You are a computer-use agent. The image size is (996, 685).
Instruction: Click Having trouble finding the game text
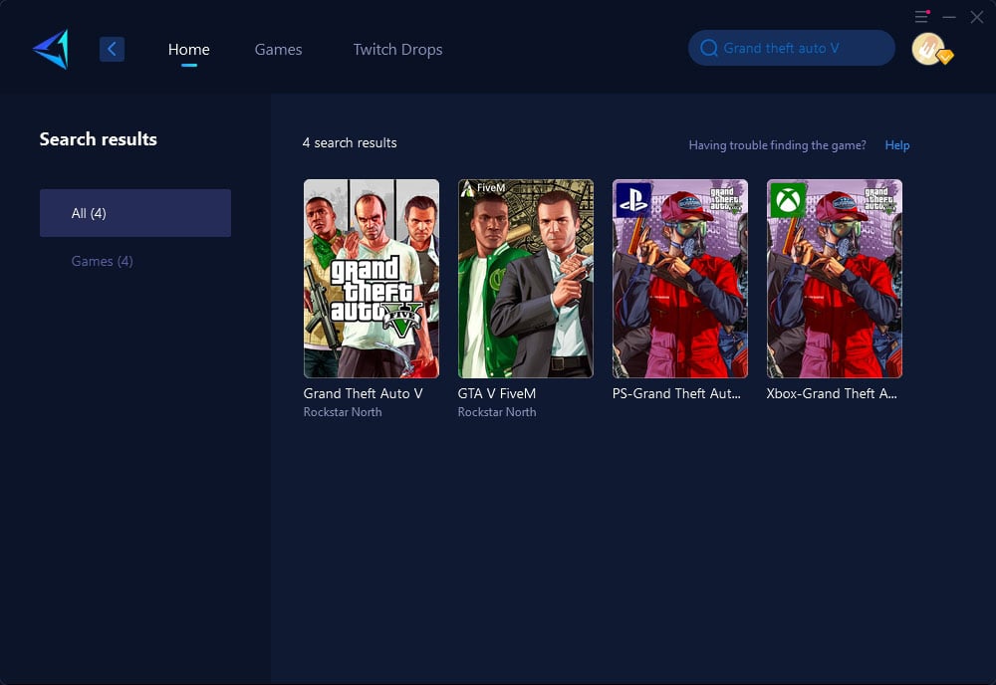pos(778,145)
